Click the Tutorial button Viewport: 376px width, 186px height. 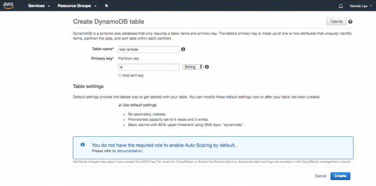pos(336,22)
